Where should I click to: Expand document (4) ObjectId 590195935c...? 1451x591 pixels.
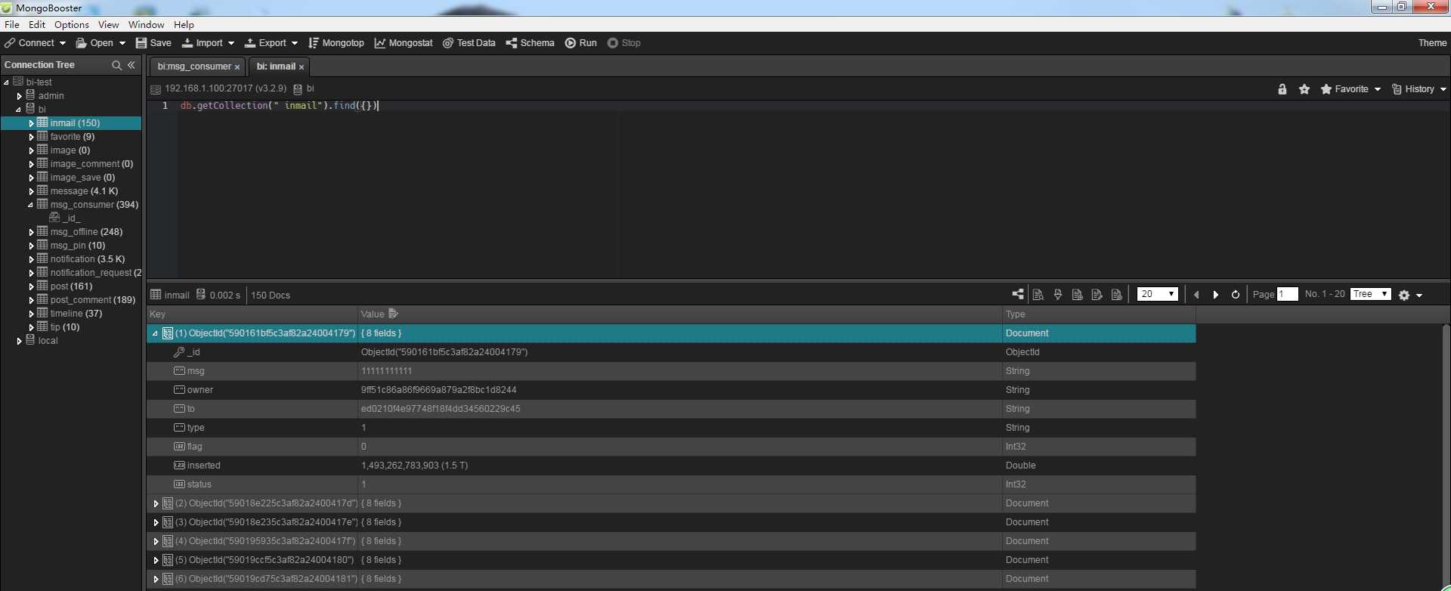[x=156, y=541]
